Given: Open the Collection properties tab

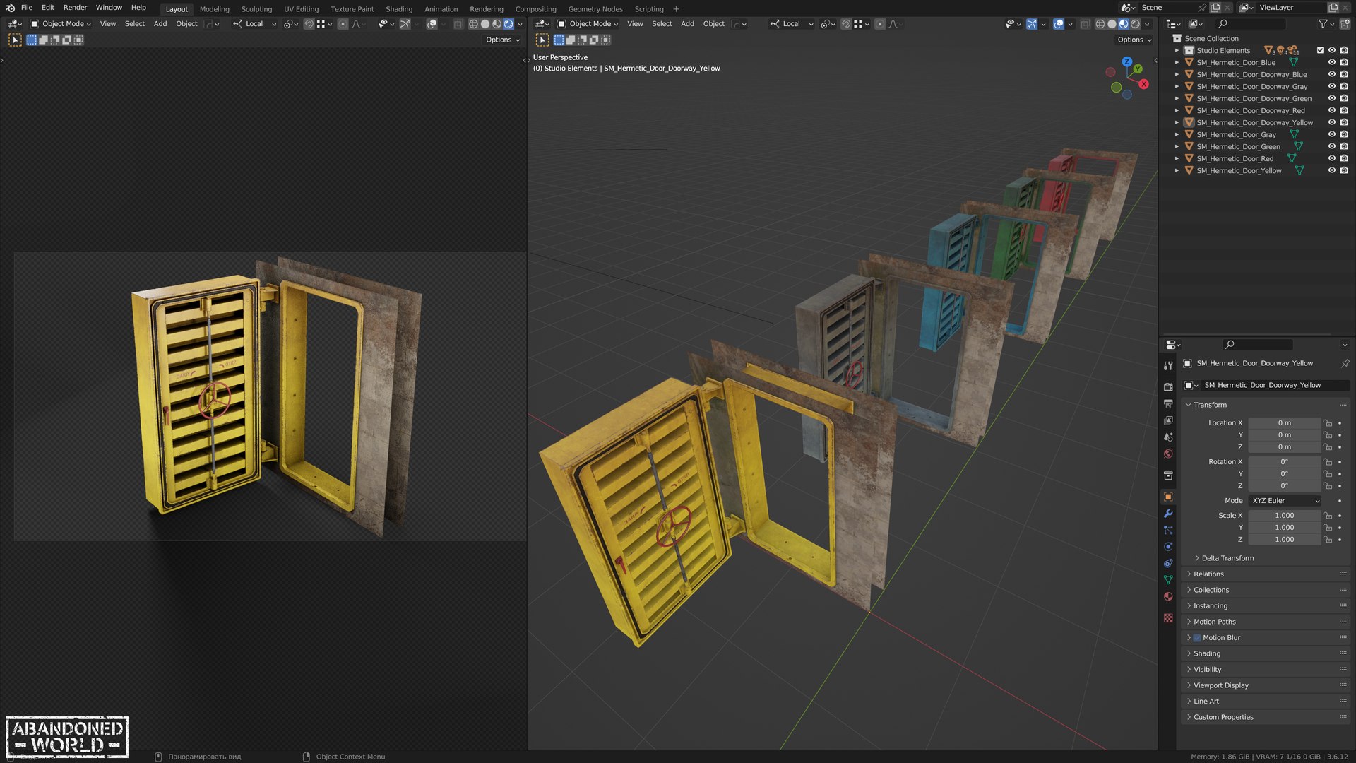Looking at the screenshot, I should (x=1168, y=475).
